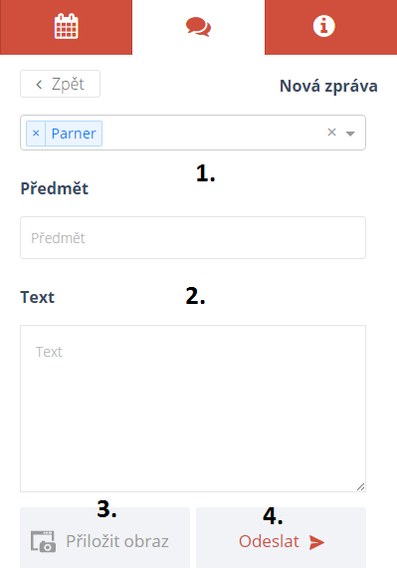Click the Předmět field label

(x=55, y=188)
